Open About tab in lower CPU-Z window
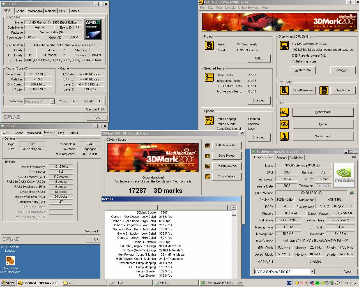 coord(74,133)
